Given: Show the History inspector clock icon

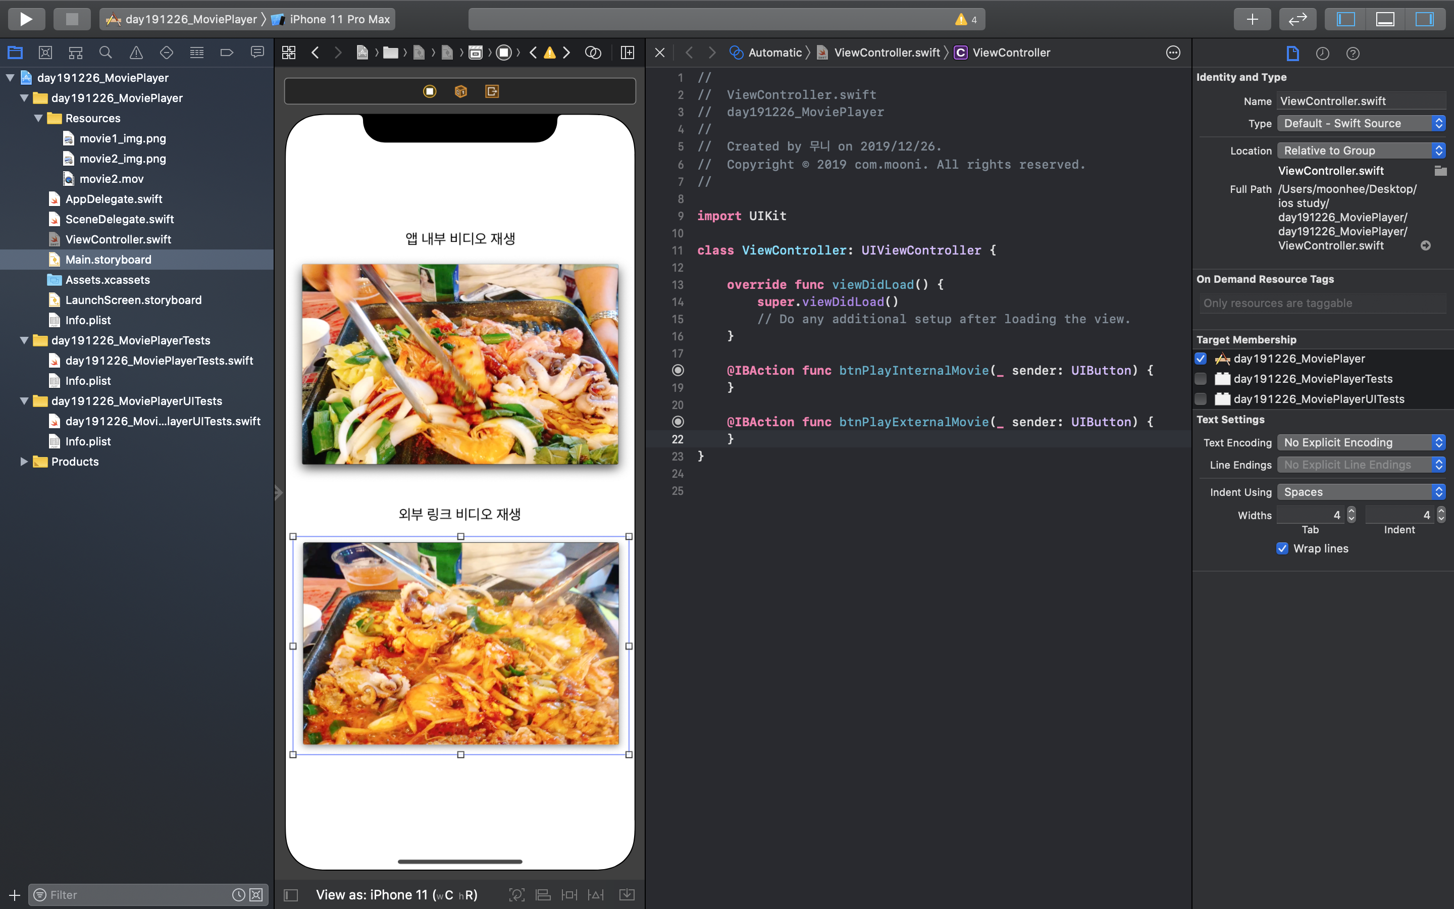Looking at the screenshot, I should (1322, 54).
